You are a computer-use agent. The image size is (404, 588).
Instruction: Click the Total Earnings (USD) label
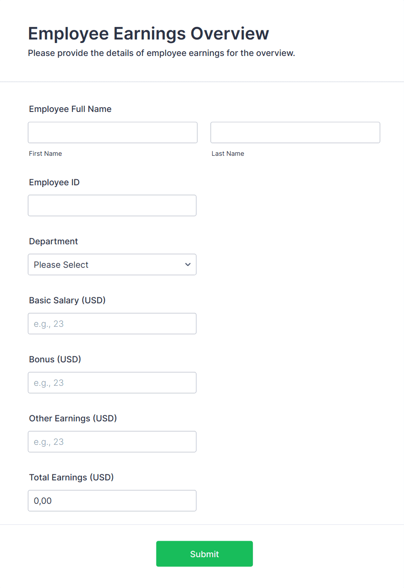[71, 477]
